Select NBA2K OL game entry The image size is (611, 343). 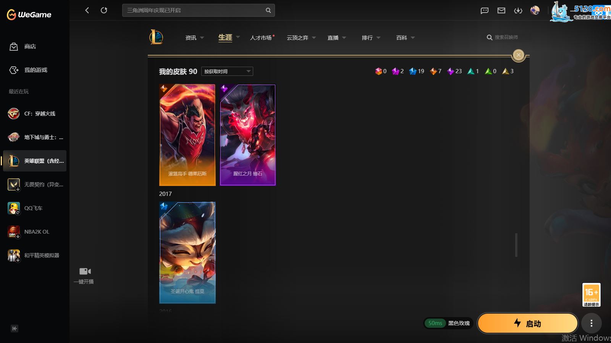click(x=35, y=232)
